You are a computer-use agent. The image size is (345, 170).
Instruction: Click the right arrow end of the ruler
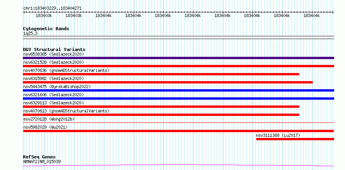coord(333,12)
